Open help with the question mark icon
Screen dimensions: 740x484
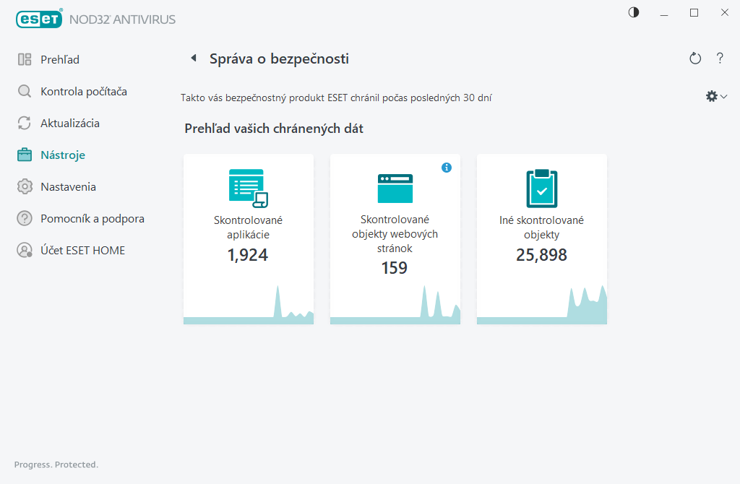pyautogui.click(x=720, y=59)
